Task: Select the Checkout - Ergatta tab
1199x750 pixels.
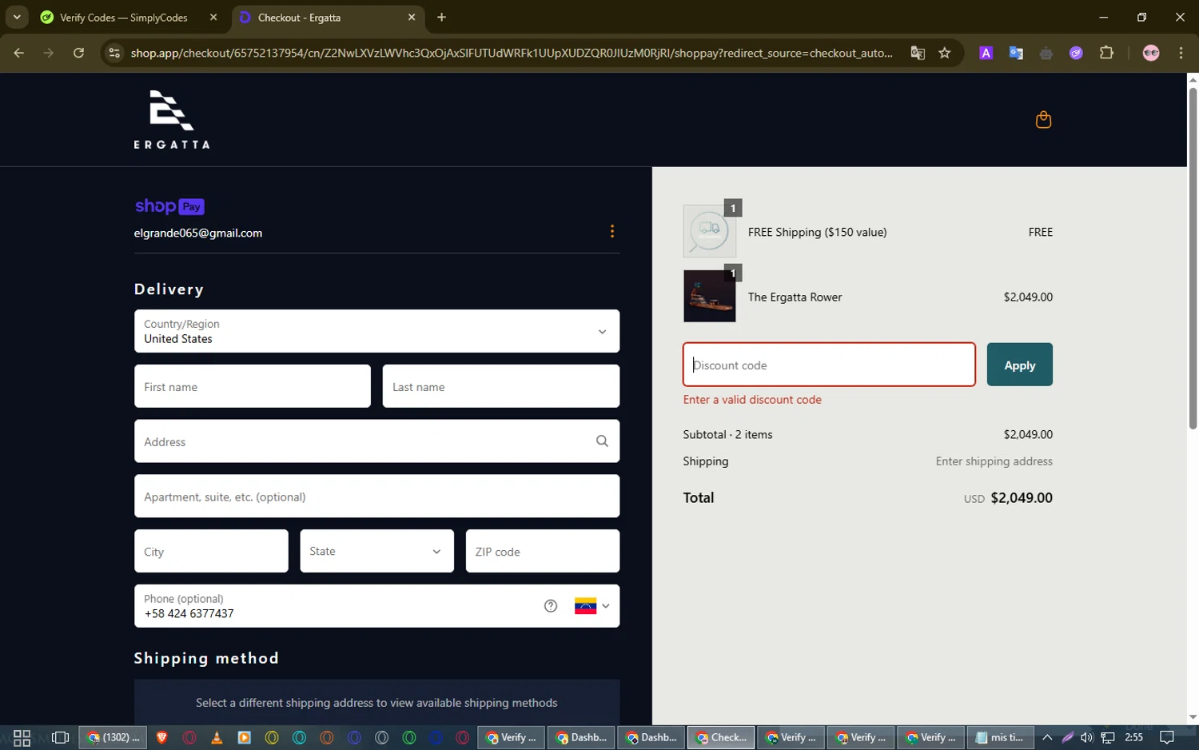Action: click(x=328, y=17)
